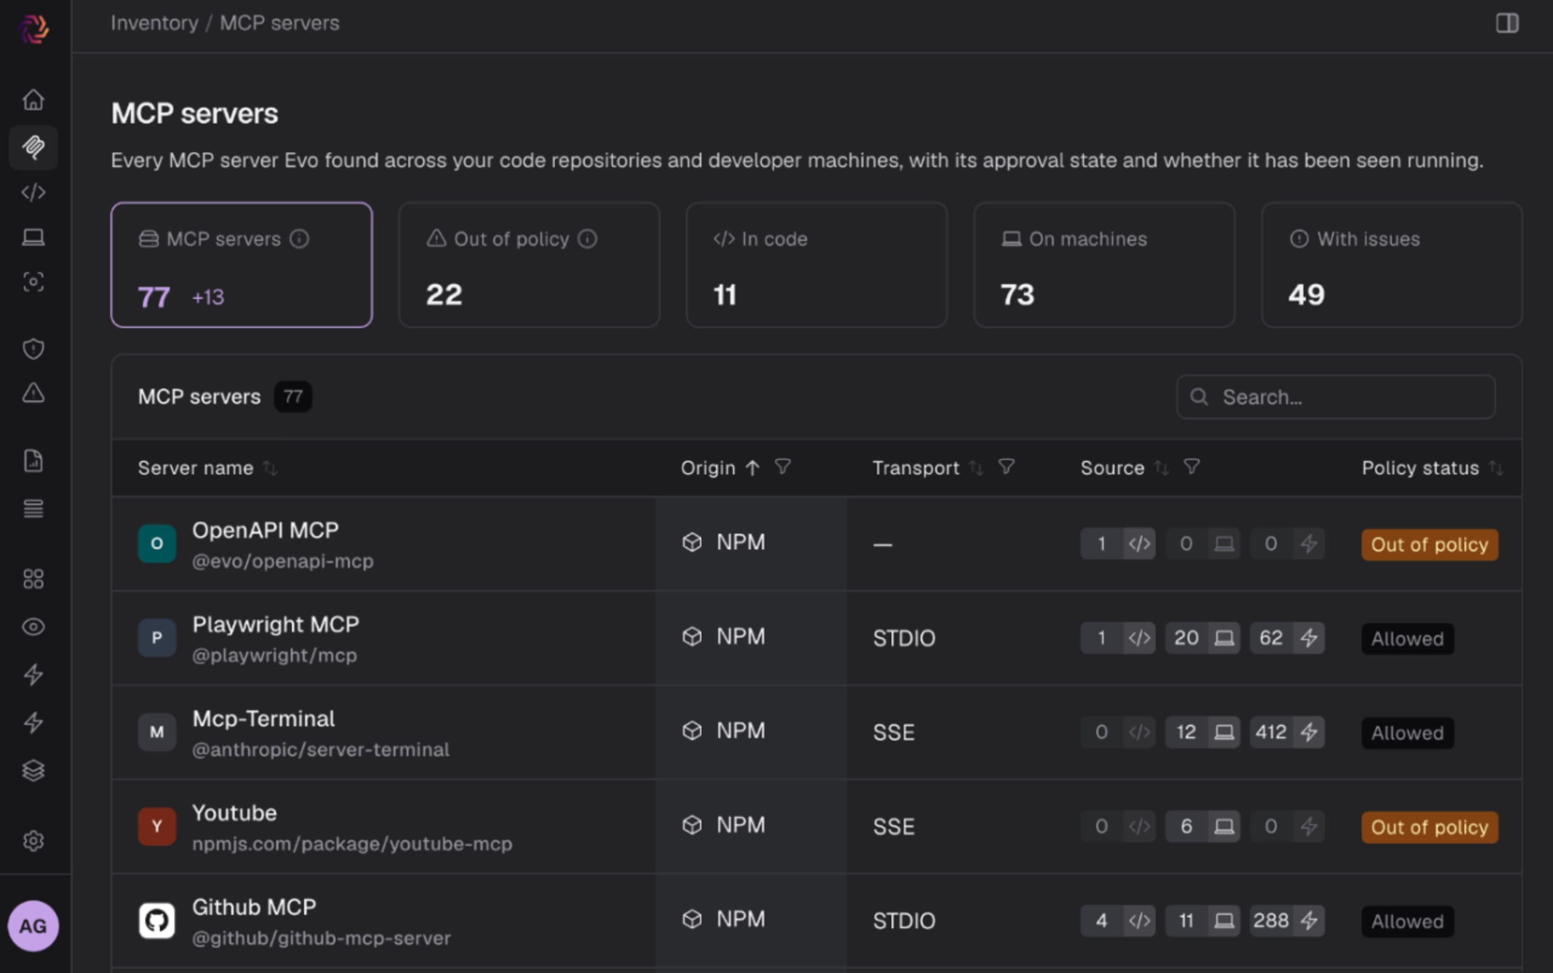
Task: Click MCP servers breadcrumb
Action: click(x=280, y=23)
